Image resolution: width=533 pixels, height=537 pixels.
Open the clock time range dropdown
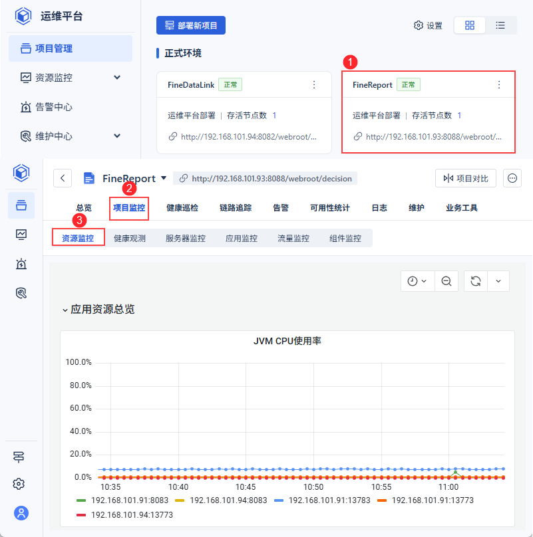(x=417, y=281)
